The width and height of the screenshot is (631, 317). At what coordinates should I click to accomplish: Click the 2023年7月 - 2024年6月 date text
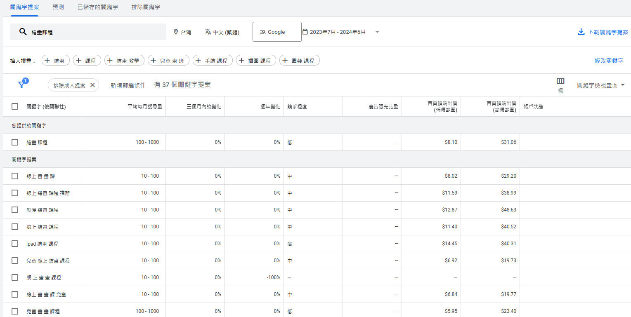(338, 32)
